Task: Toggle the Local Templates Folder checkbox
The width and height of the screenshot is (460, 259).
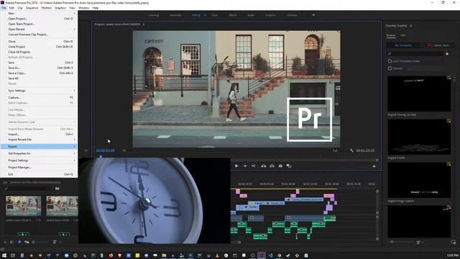Action: pos(390,61)
